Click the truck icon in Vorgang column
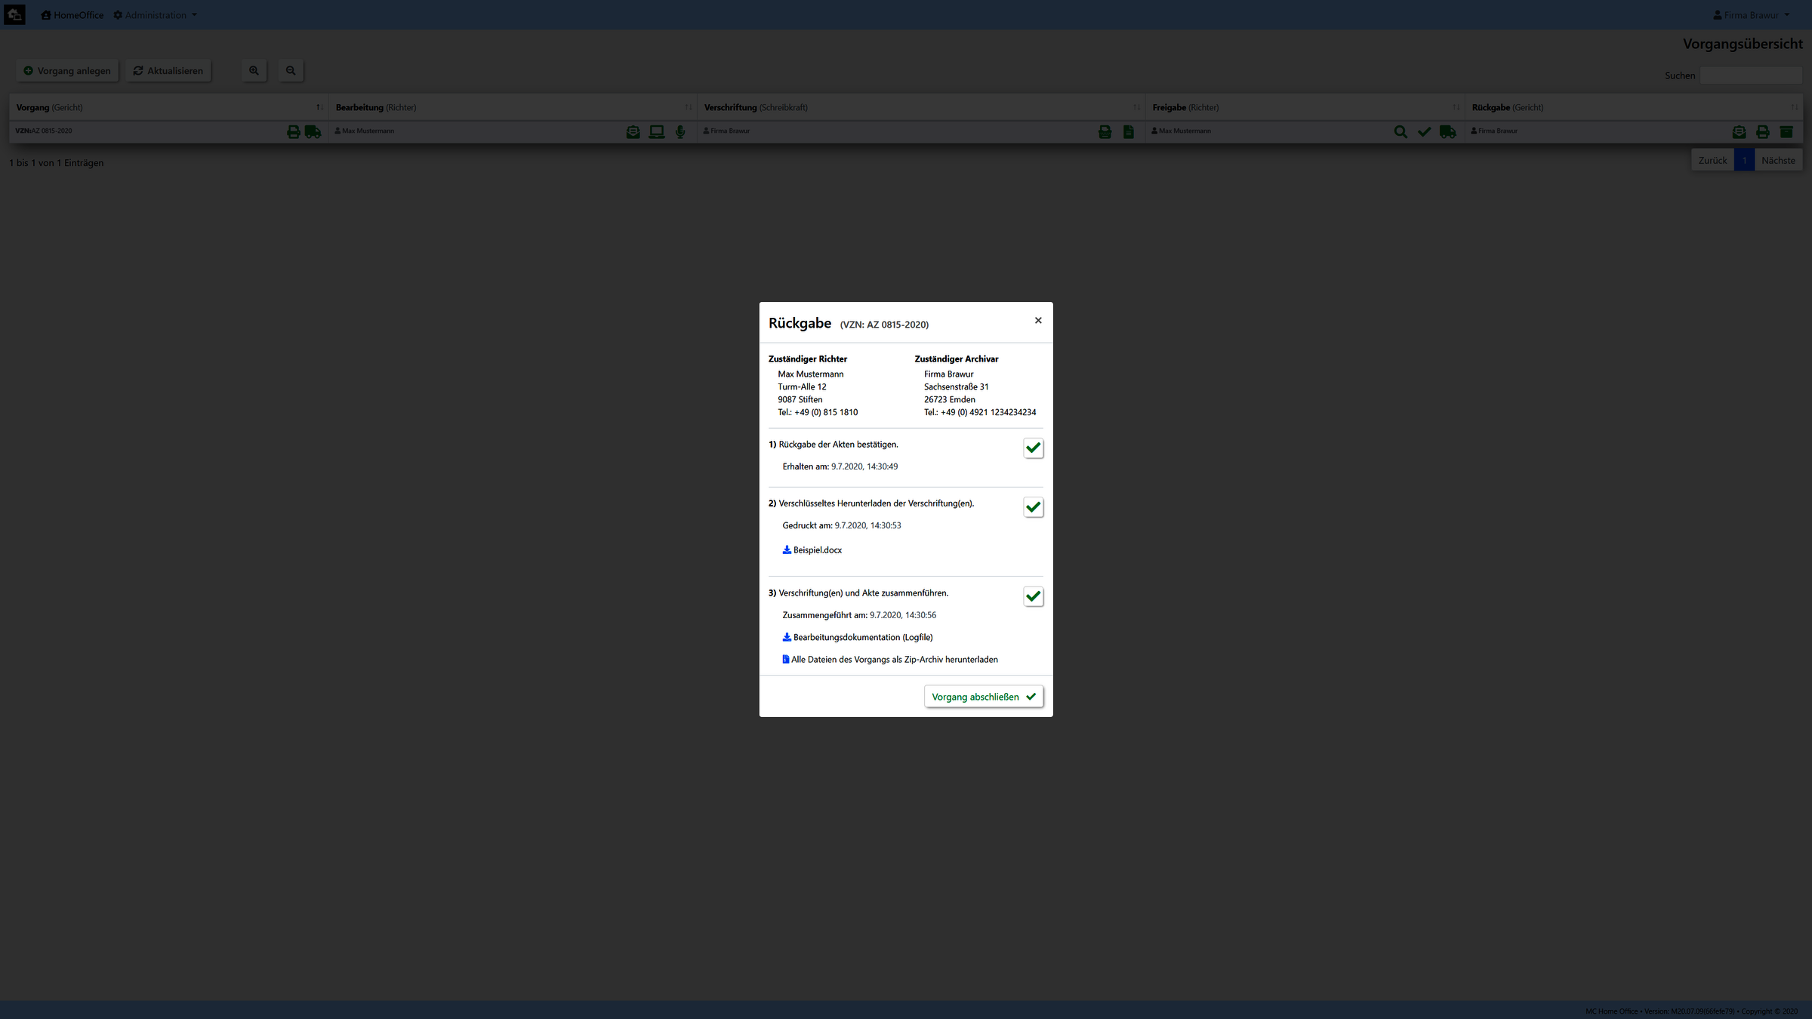This screenshot has width=1812, height=1019. pos(313,132)
